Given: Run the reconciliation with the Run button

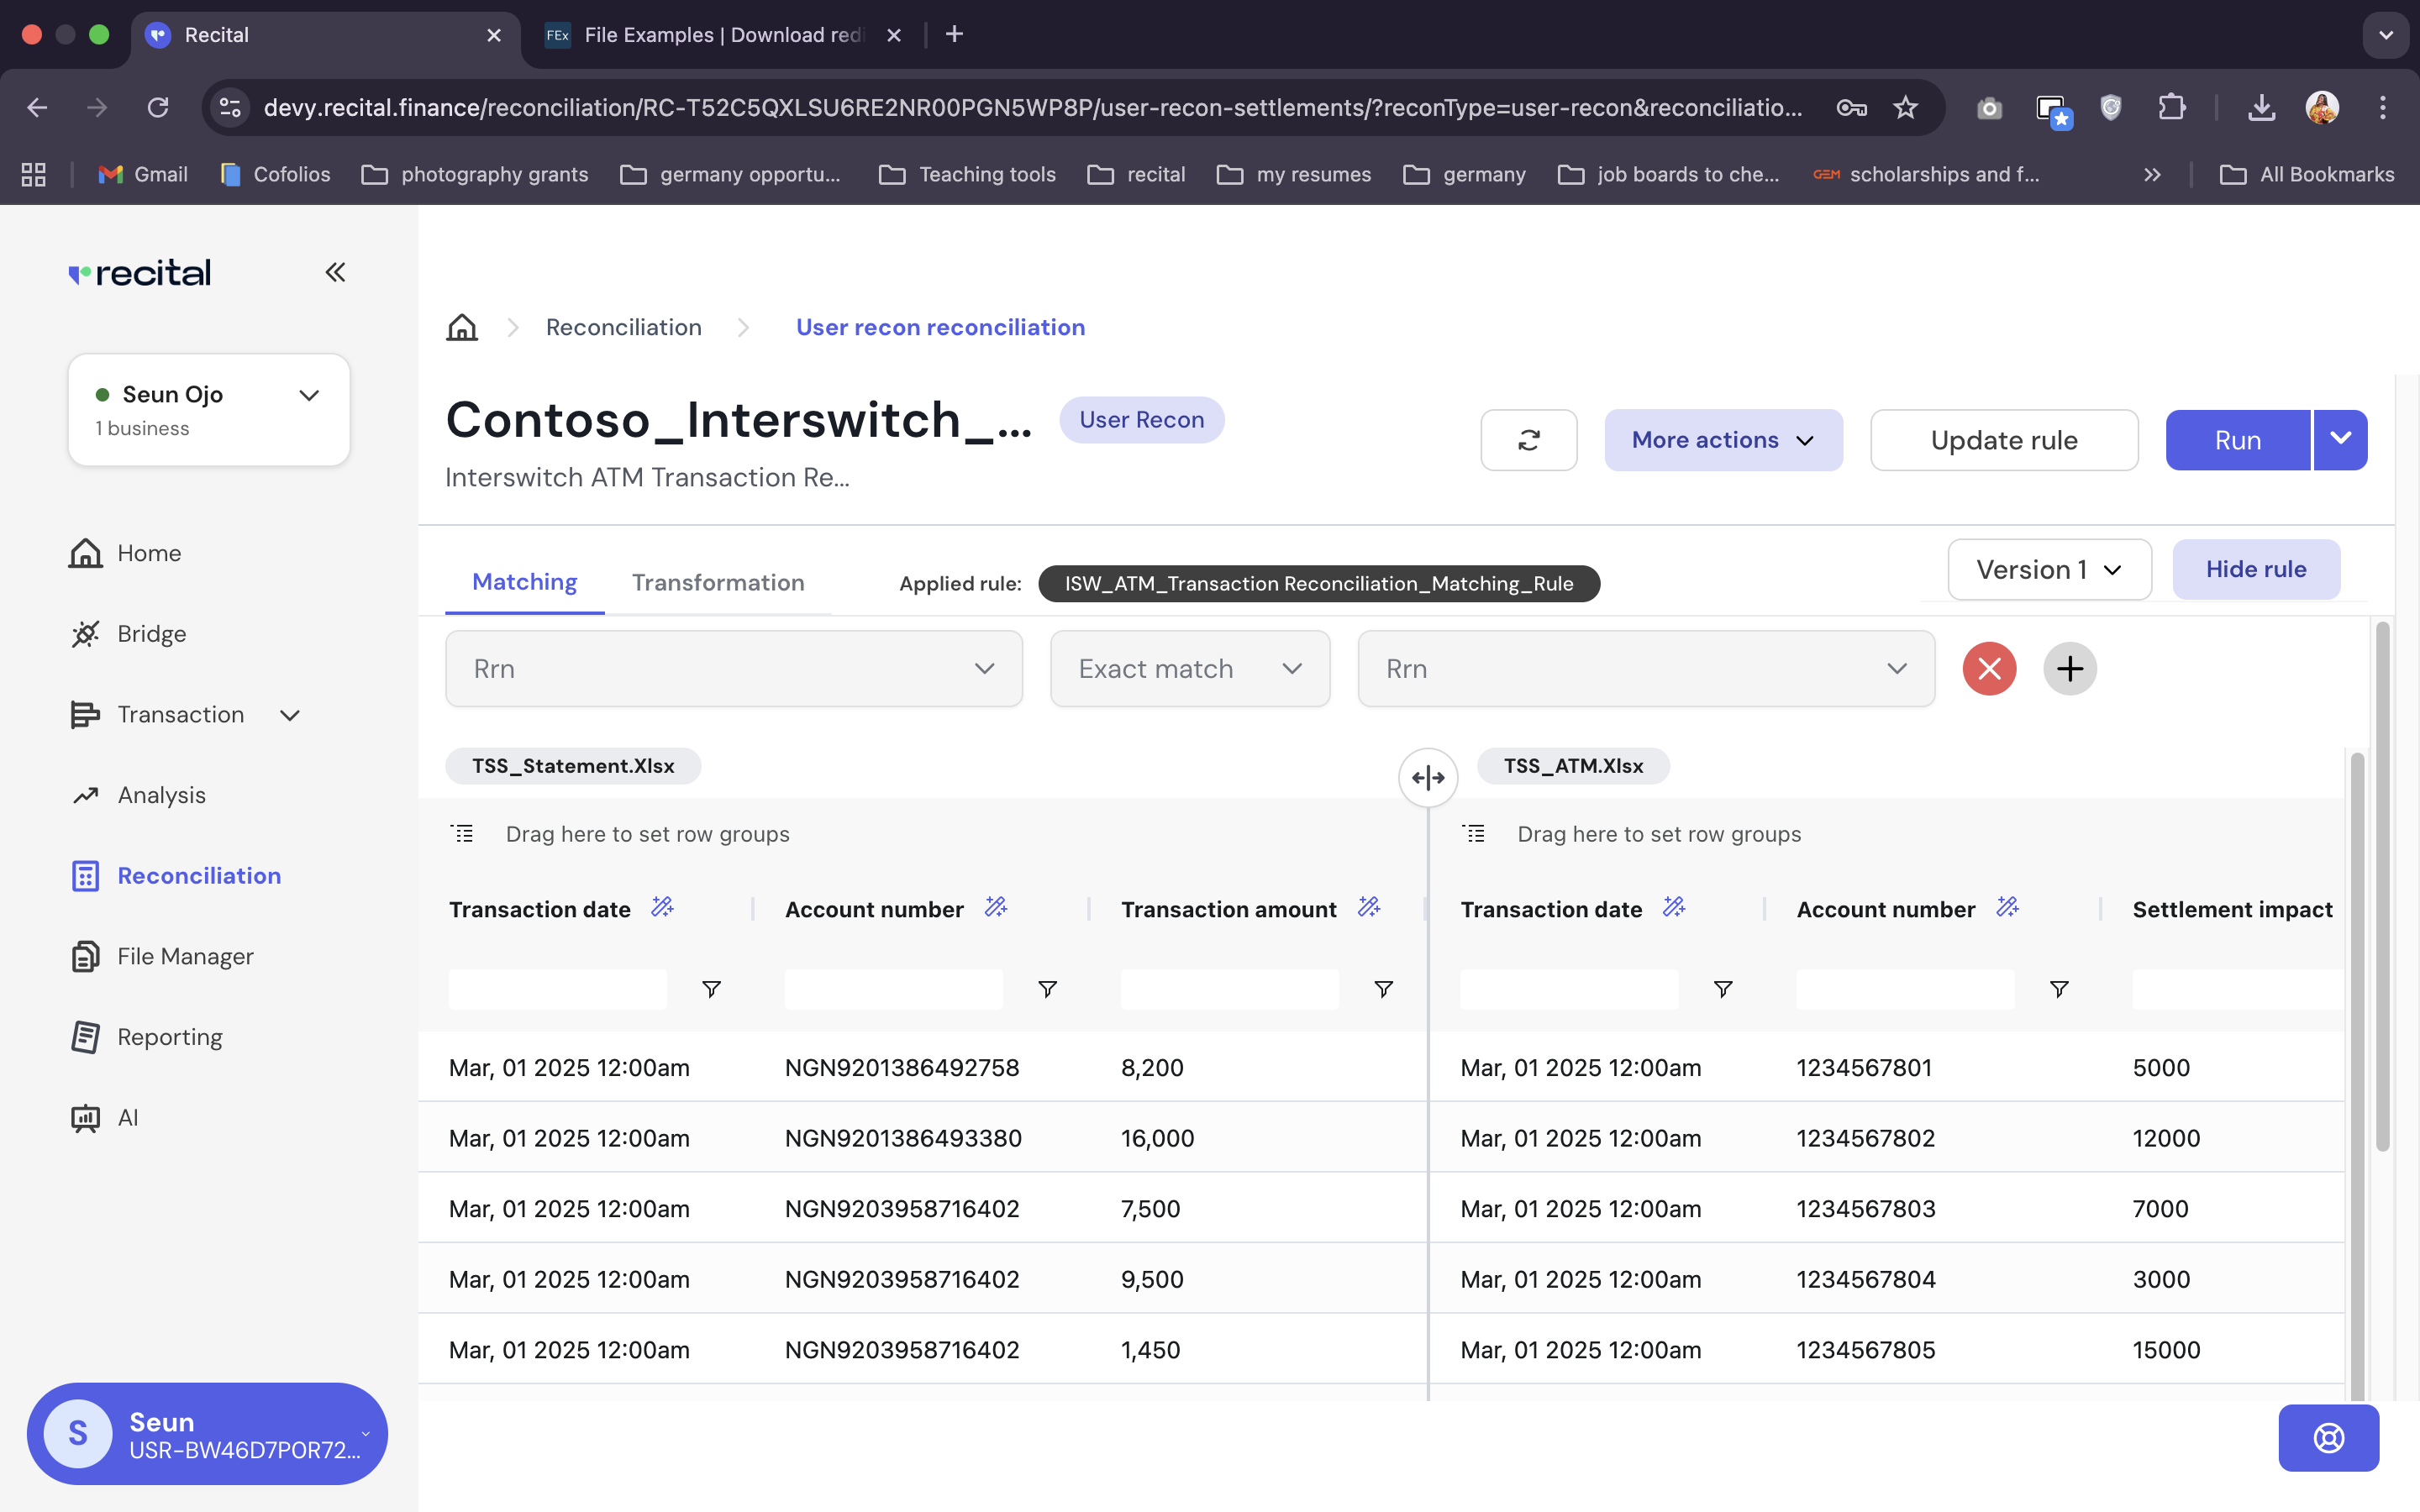Looking at the screenshot, I should pyautogui.click(x=2237, y=440).
